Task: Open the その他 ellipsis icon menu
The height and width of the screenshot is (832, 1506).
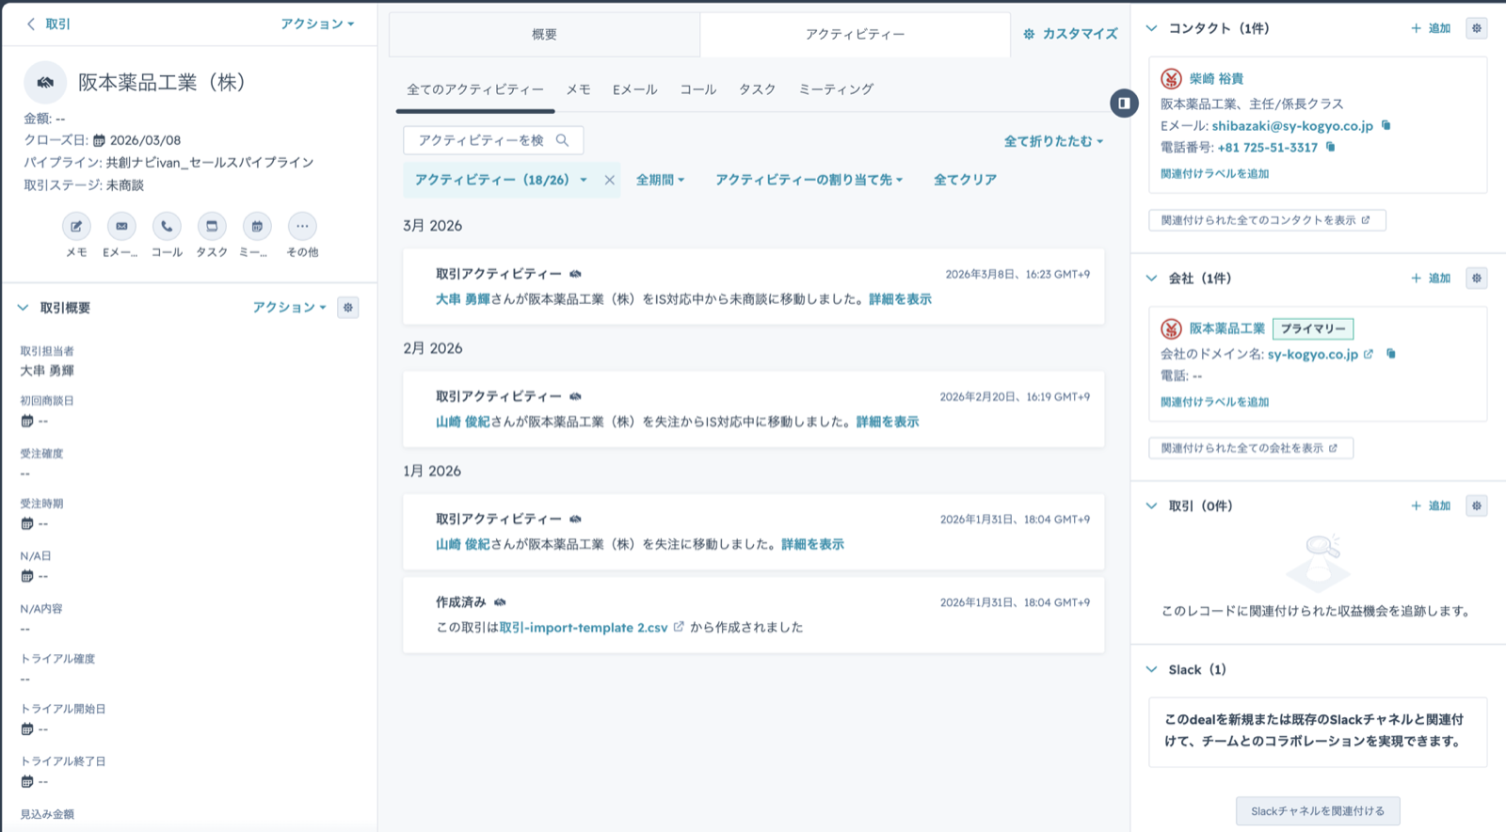Action: [302, 226]
